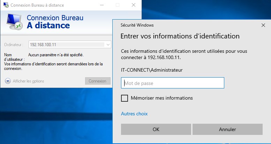The height and width of the screenshot is (144, 271).
Task: Expand options via the Afficher les options label
Action: pyautogui.click(x=28, y=81)
